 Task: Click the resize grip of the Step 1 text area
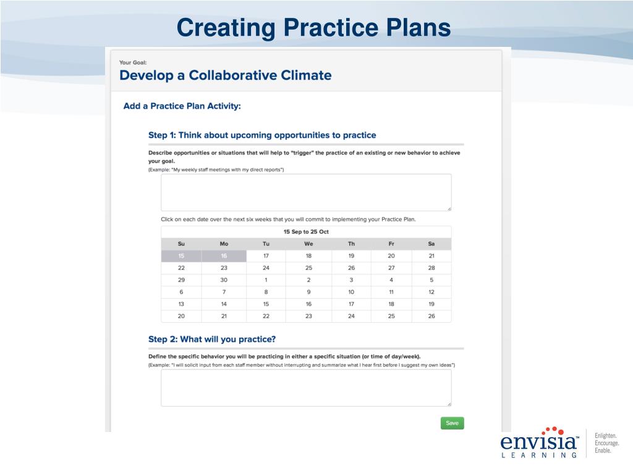click(449, 209)
